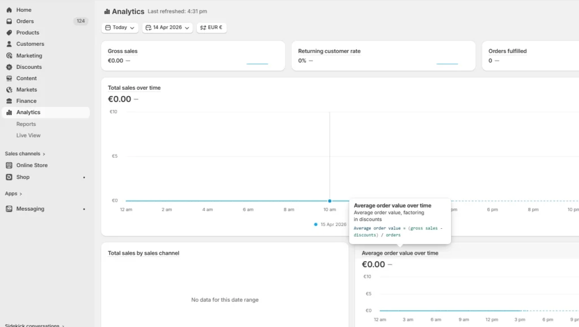Open Reports under Analytics
Image resolution: width=579 pixels, height=327 pixels.
click(x=26, y=124)
